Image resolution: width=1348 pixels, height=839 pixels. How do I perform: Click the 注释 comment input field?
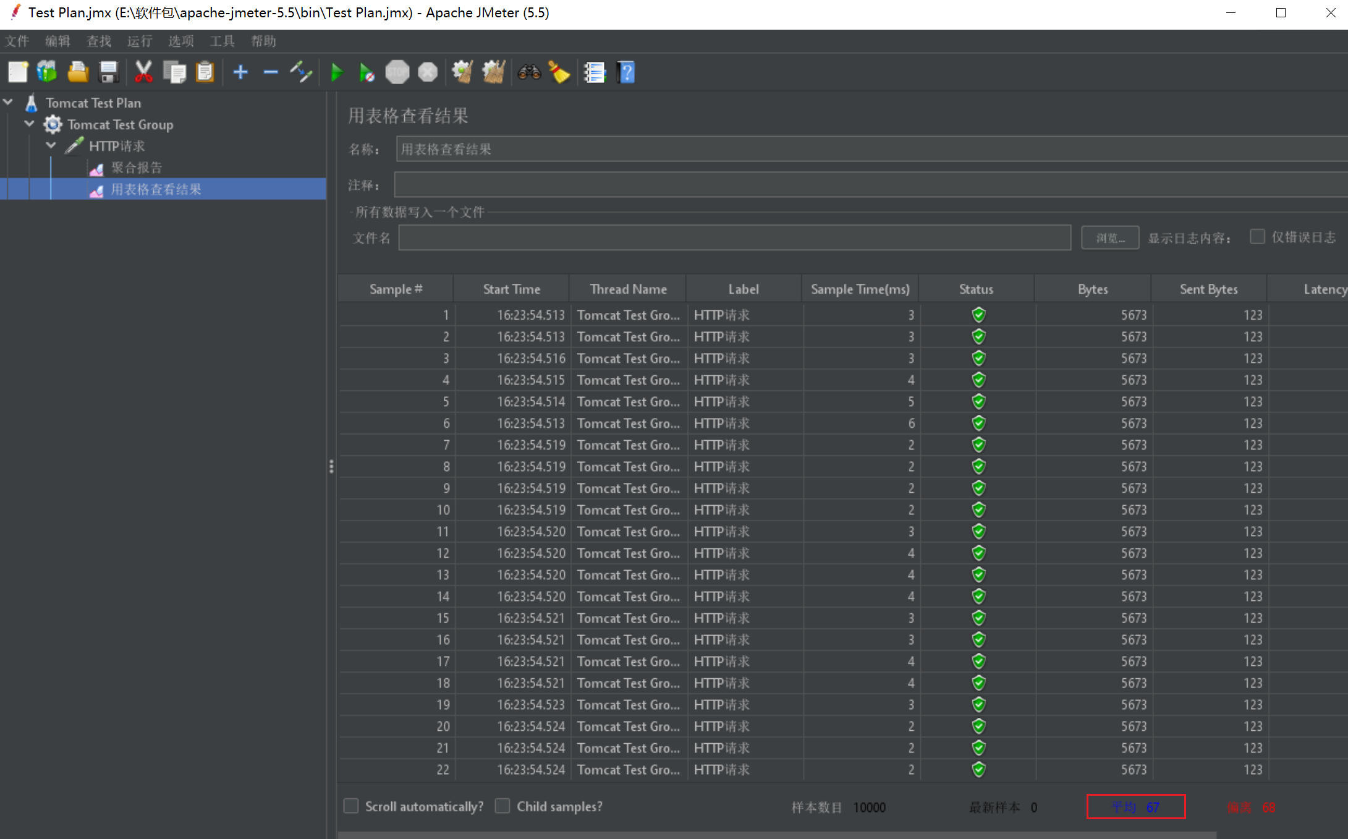click(x=871, y=185)
